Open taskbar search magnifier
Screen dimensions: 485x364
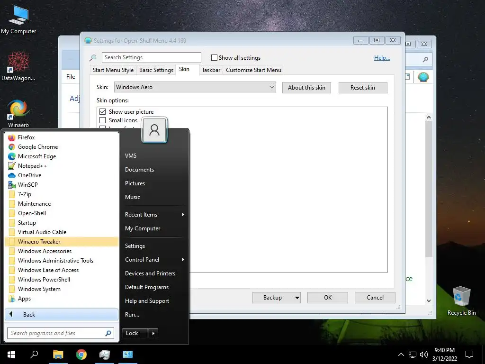(34, 355)
